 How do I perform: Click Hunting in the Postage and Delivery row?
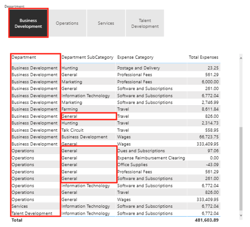click(70, 68)
